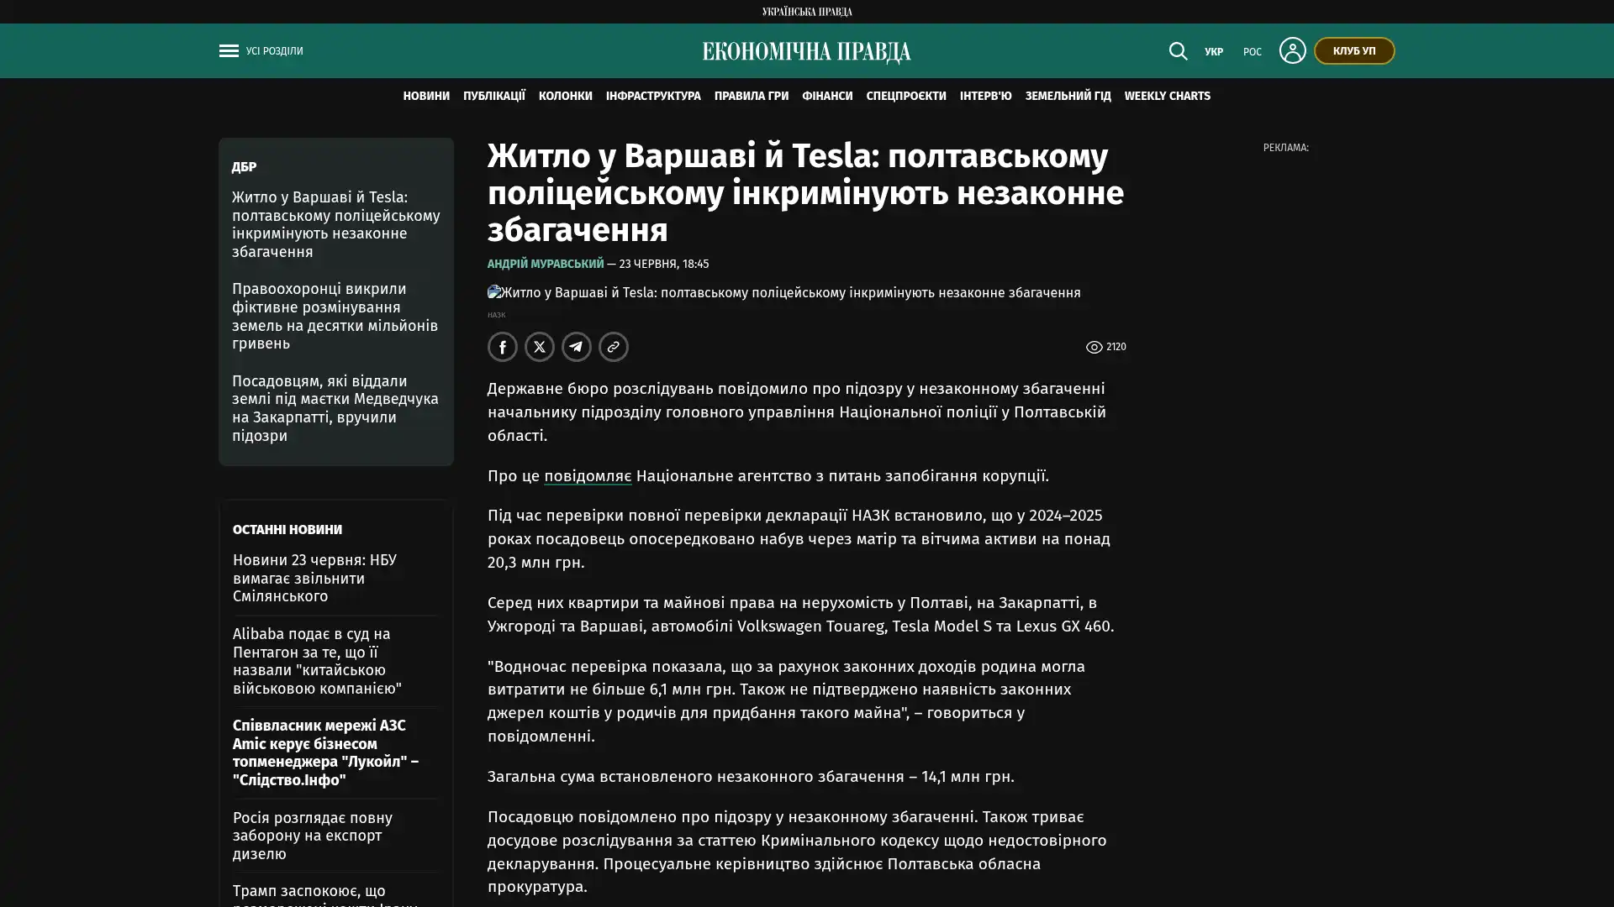The height and width of the screenshot is (907, 1614).
Task: Click the search magnifier icon
Action: (x=1178, y=51)
